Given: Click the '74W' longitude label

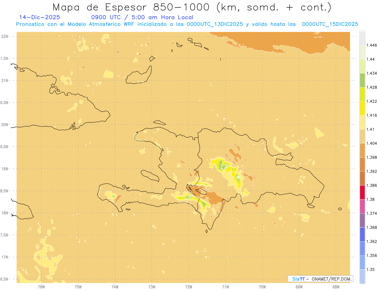Looking at the screenshot, I should [x=115, y=287].
